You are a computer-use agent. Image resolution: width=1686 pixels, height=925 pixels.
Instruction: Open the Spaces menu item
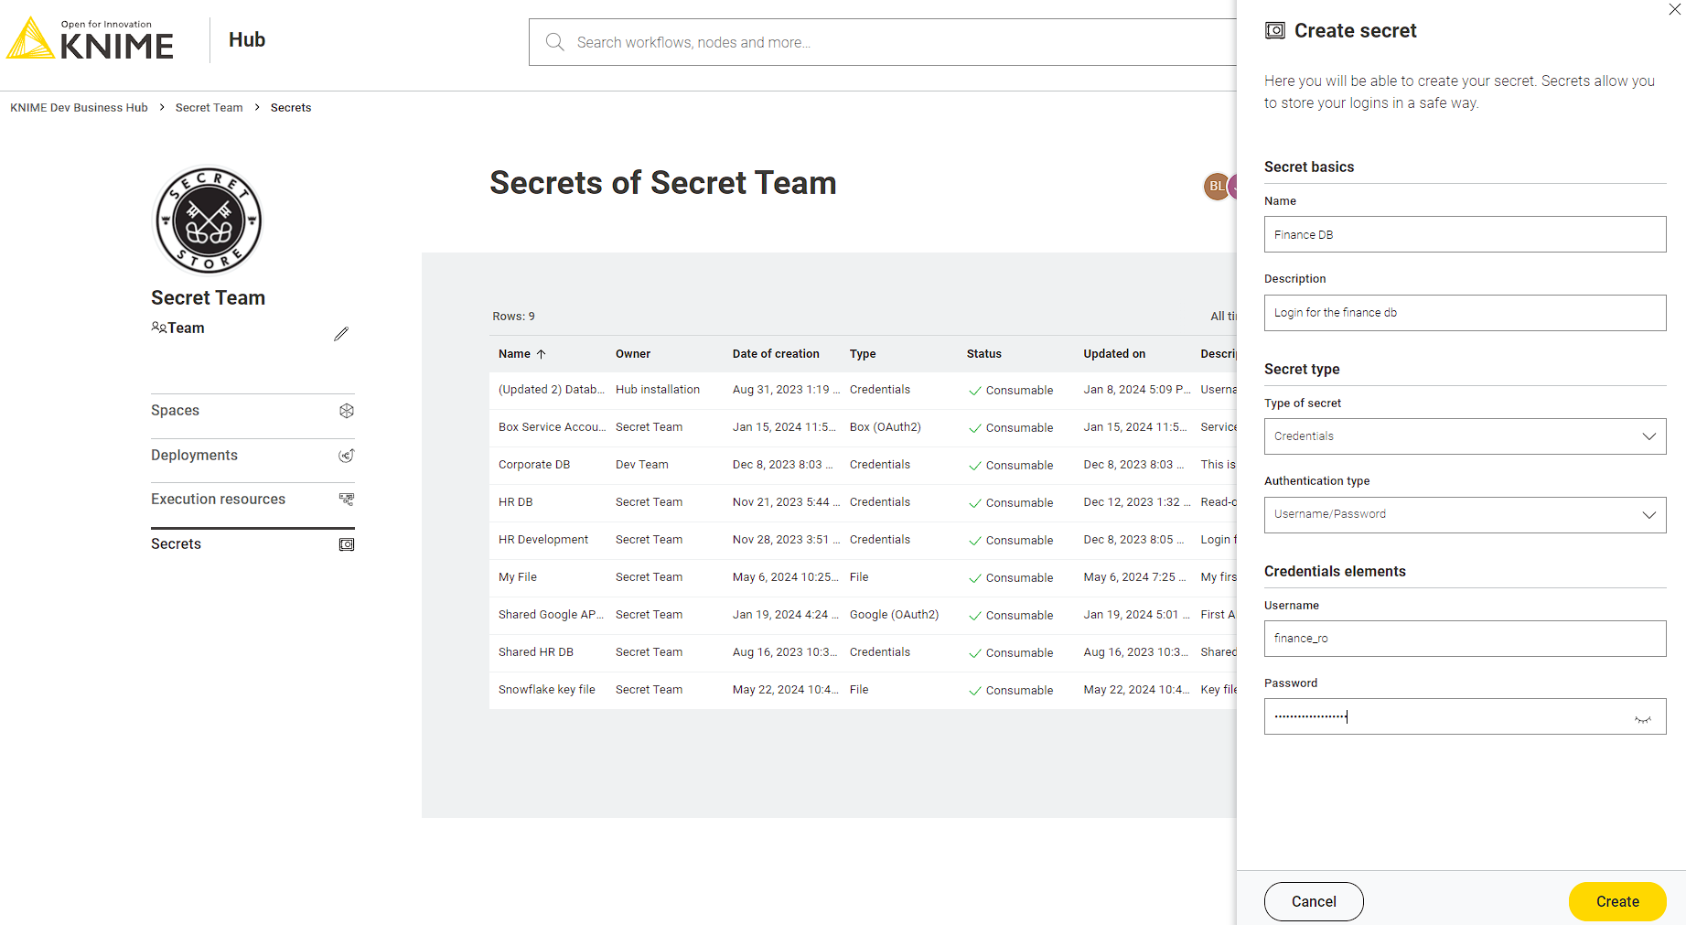[x=252, y=411]
